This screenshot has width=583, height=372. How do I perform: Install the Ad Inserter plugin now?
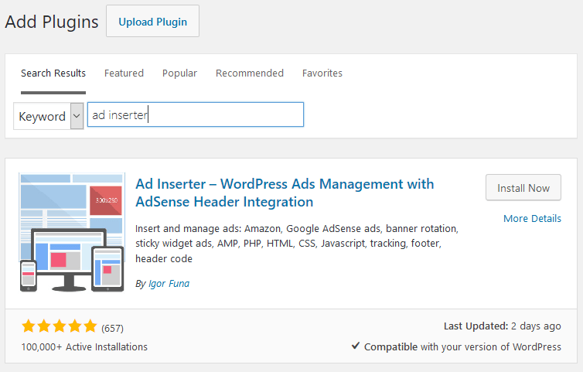523,188
